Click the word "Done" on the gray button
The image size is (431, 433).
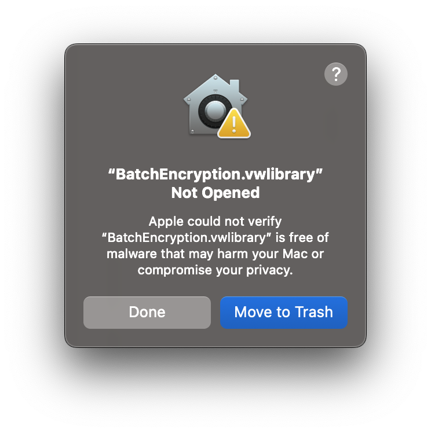click(147, 313)
